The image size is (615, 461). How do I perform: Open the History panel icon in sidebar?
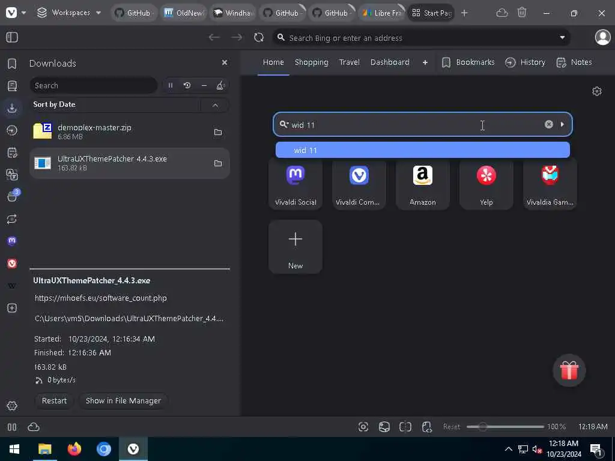12,130
